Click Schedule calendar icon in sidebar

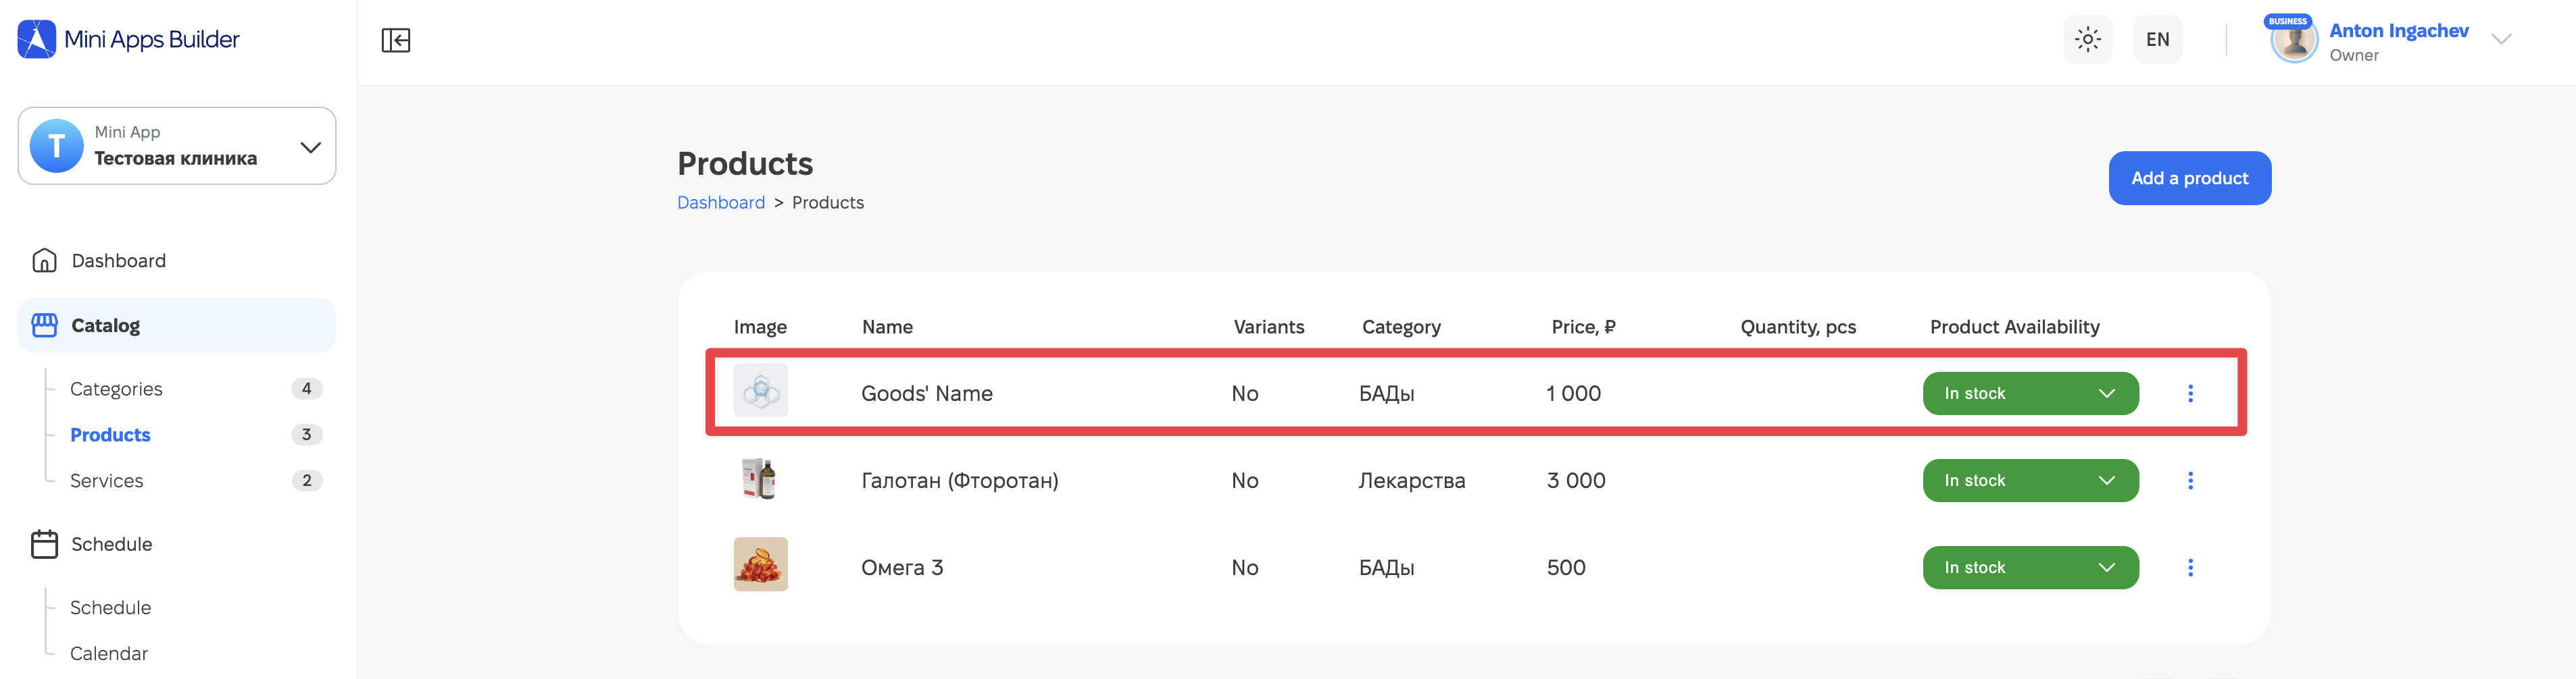[44, 544]
